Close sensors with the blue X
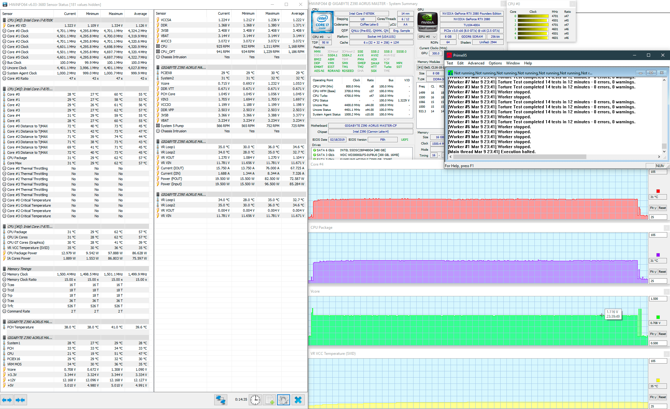This screenshot has height=409, width=670. [x=298, y=400]
